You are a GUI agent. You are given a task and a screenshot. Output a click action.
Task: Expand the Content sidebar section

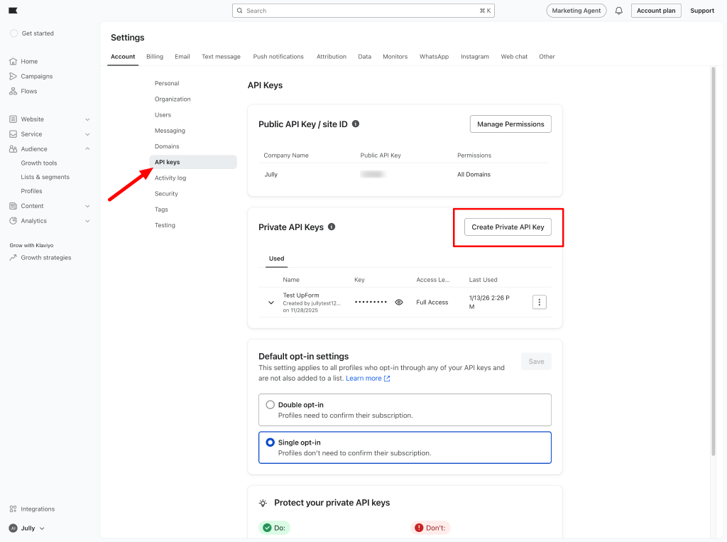tap(87, 206)
